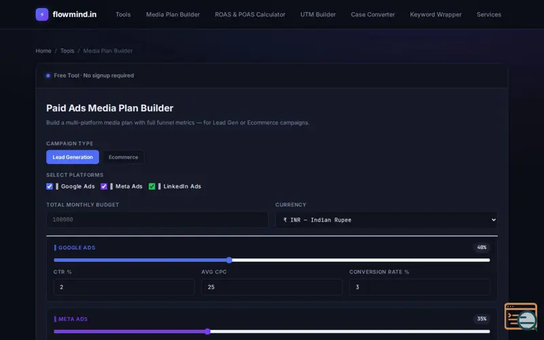544x340 pixels.
Task: Uncheck the Google Ads platform checkbox
Action: coord(50,186)
